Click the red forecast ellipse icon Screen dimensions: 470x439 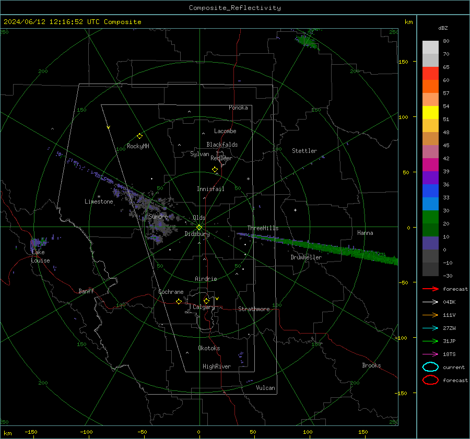click(430, 380)
